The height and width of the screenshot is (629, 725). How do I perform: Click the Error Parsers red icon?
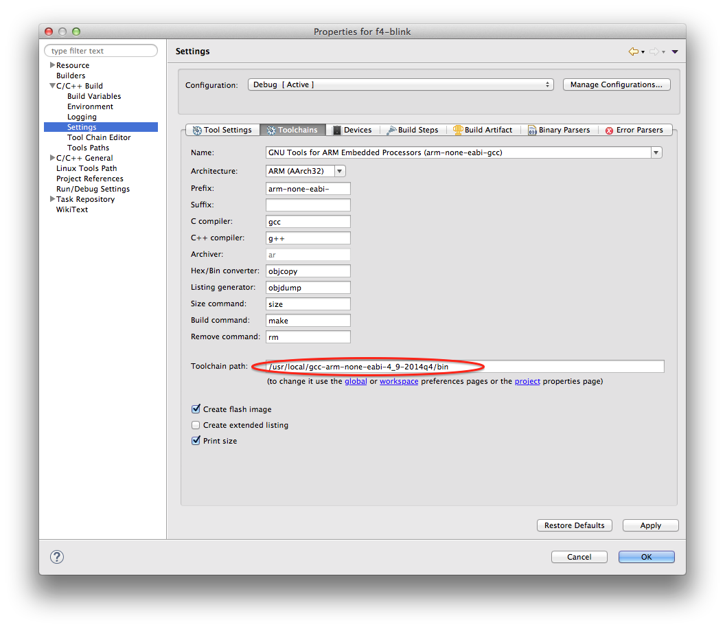pos(610,130)
